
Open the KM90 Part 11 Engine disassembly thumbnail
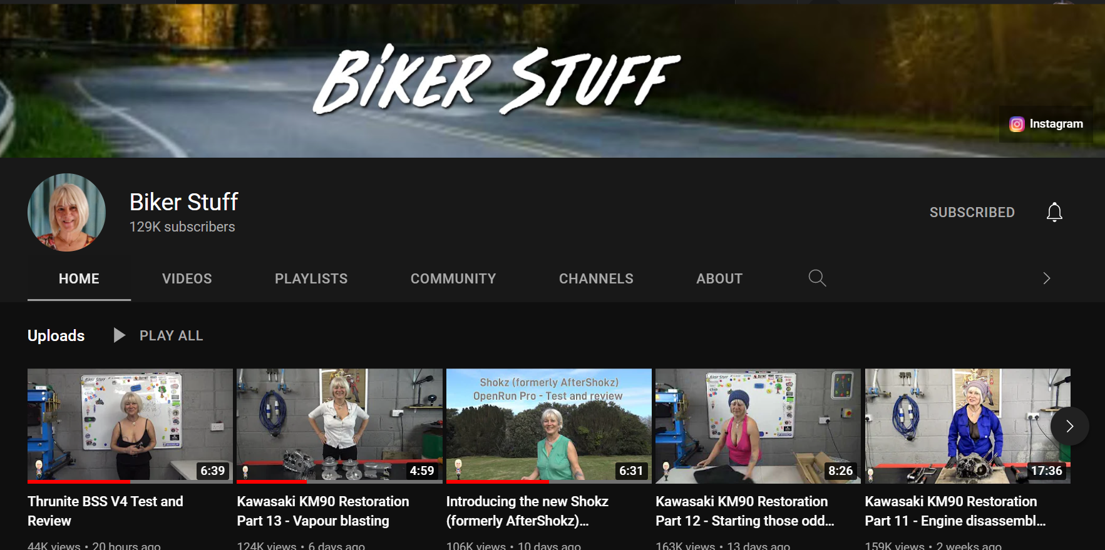968,425
